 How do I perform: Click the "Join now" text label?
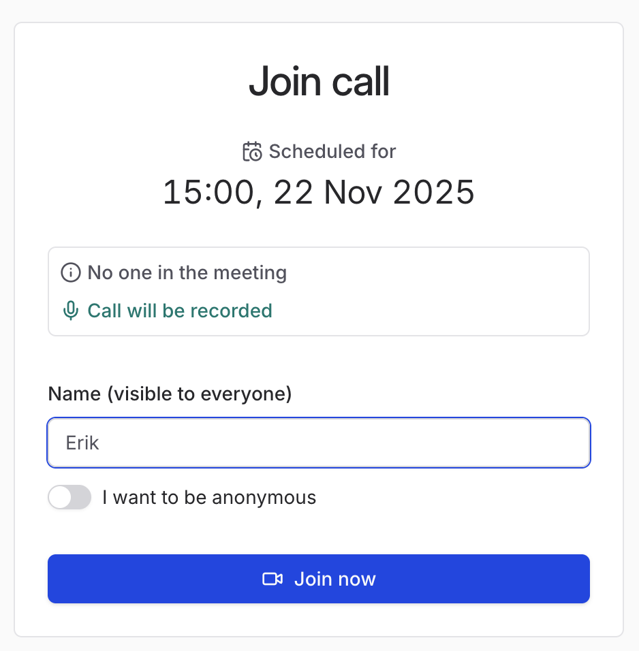tap(334, 579)
